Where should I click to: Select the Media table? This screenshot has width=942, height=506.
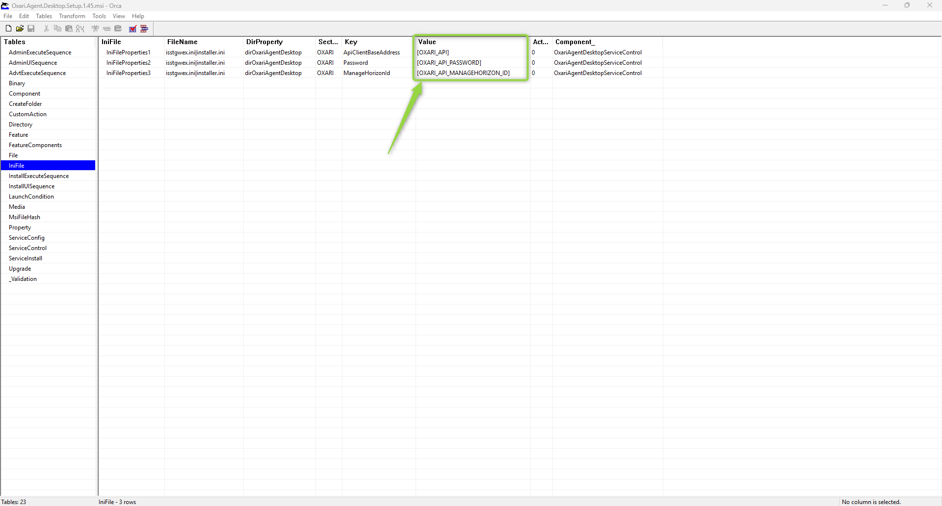click(48, 207)
